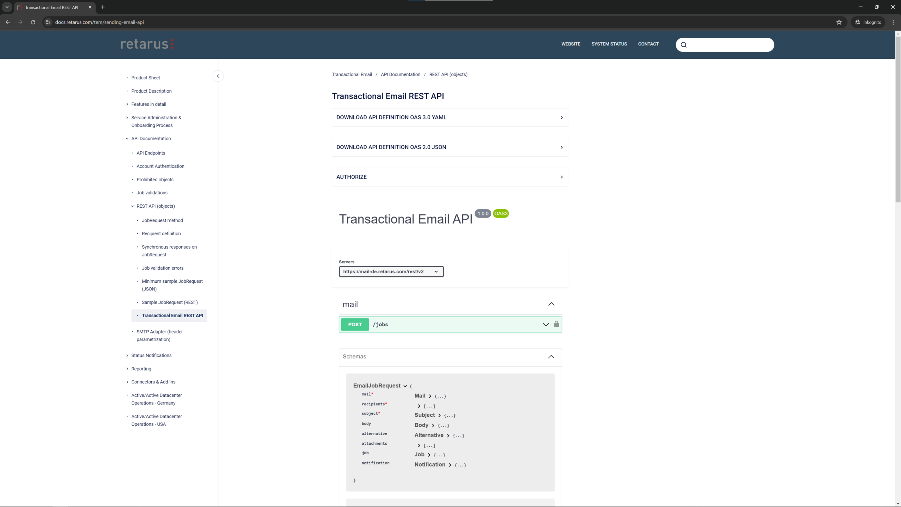901x507 pixels.
Task: Collapse the Schemas section
Action: coord(551,357)
